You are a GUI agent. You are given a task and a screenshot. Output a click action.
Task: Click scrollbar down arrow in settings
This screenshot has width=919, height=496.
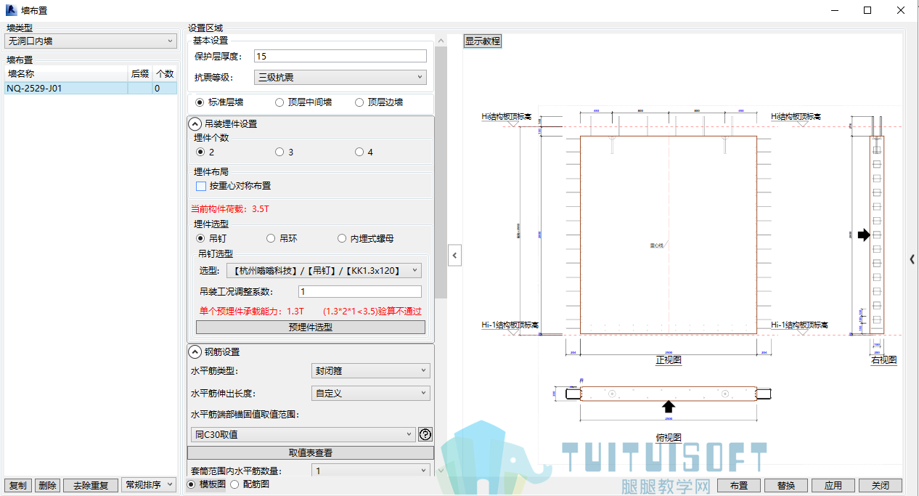[441, 471]
